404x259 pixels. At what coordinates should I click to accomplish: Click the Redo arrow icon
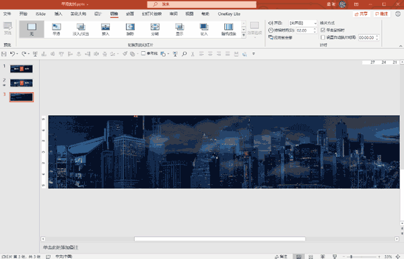click(x=24, y=54)
